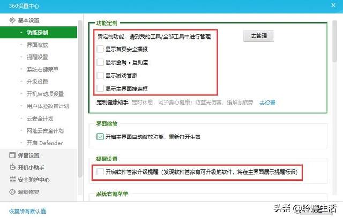Open 系统右键菜单 sidebar entry
The width and height of the screenshot is (343, 219).
click(42, 69)
